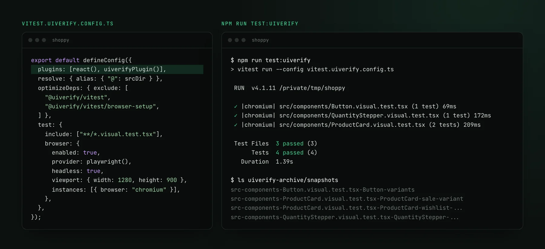
Task: Click the first window dot in the config window
Action: coord(30,40)
